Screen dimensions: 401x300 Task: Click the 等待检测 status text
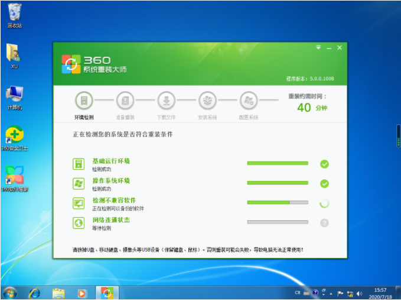(102, 228)
